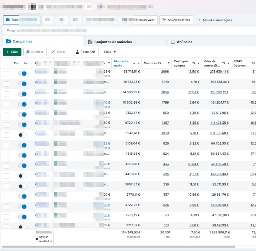Click the 2698 purchases value
Screen dimensions: 256x251
[x=165, y=72]
